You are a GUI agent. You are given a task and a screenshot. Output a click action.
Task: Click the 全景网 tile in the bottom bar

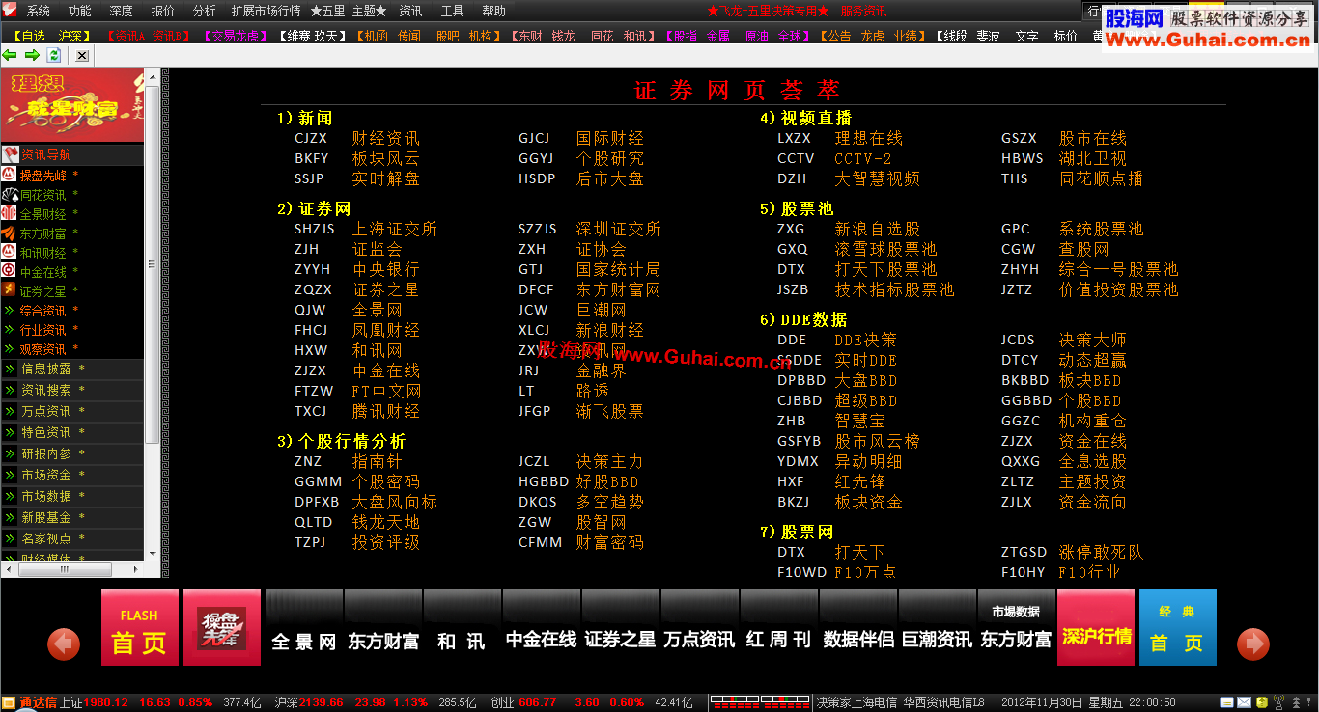[303, 627]
